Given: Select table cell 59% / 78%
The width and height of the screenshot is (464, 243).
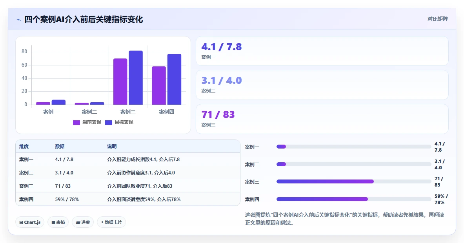Looking at the screenshot, I should coord(67,199).
